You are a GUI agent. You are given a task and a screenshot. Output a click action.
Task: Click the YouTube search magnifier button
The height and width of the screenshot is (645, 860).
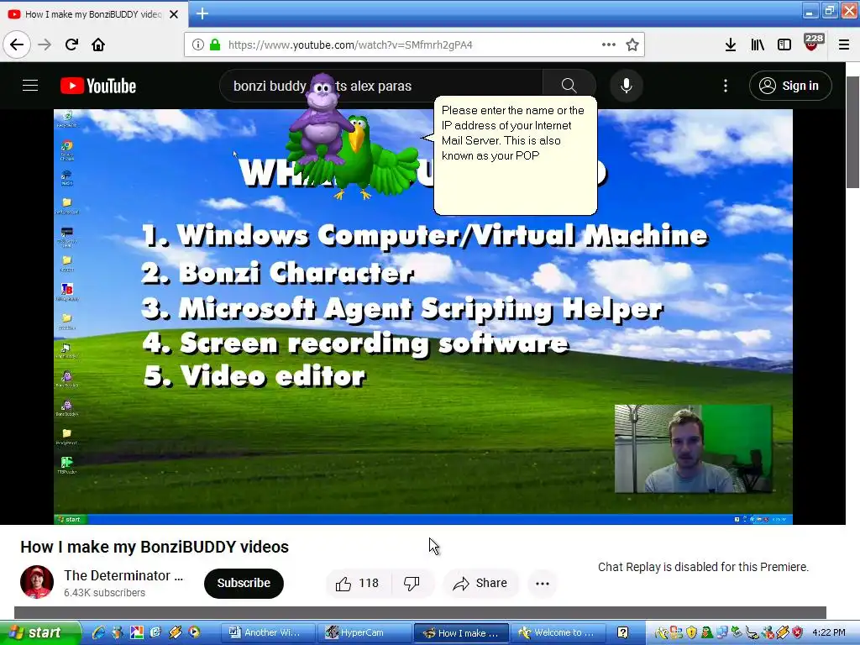click(x=569, y=86)
